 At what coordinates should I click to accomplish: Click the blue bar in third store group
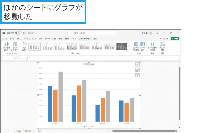tap(98, 113)
